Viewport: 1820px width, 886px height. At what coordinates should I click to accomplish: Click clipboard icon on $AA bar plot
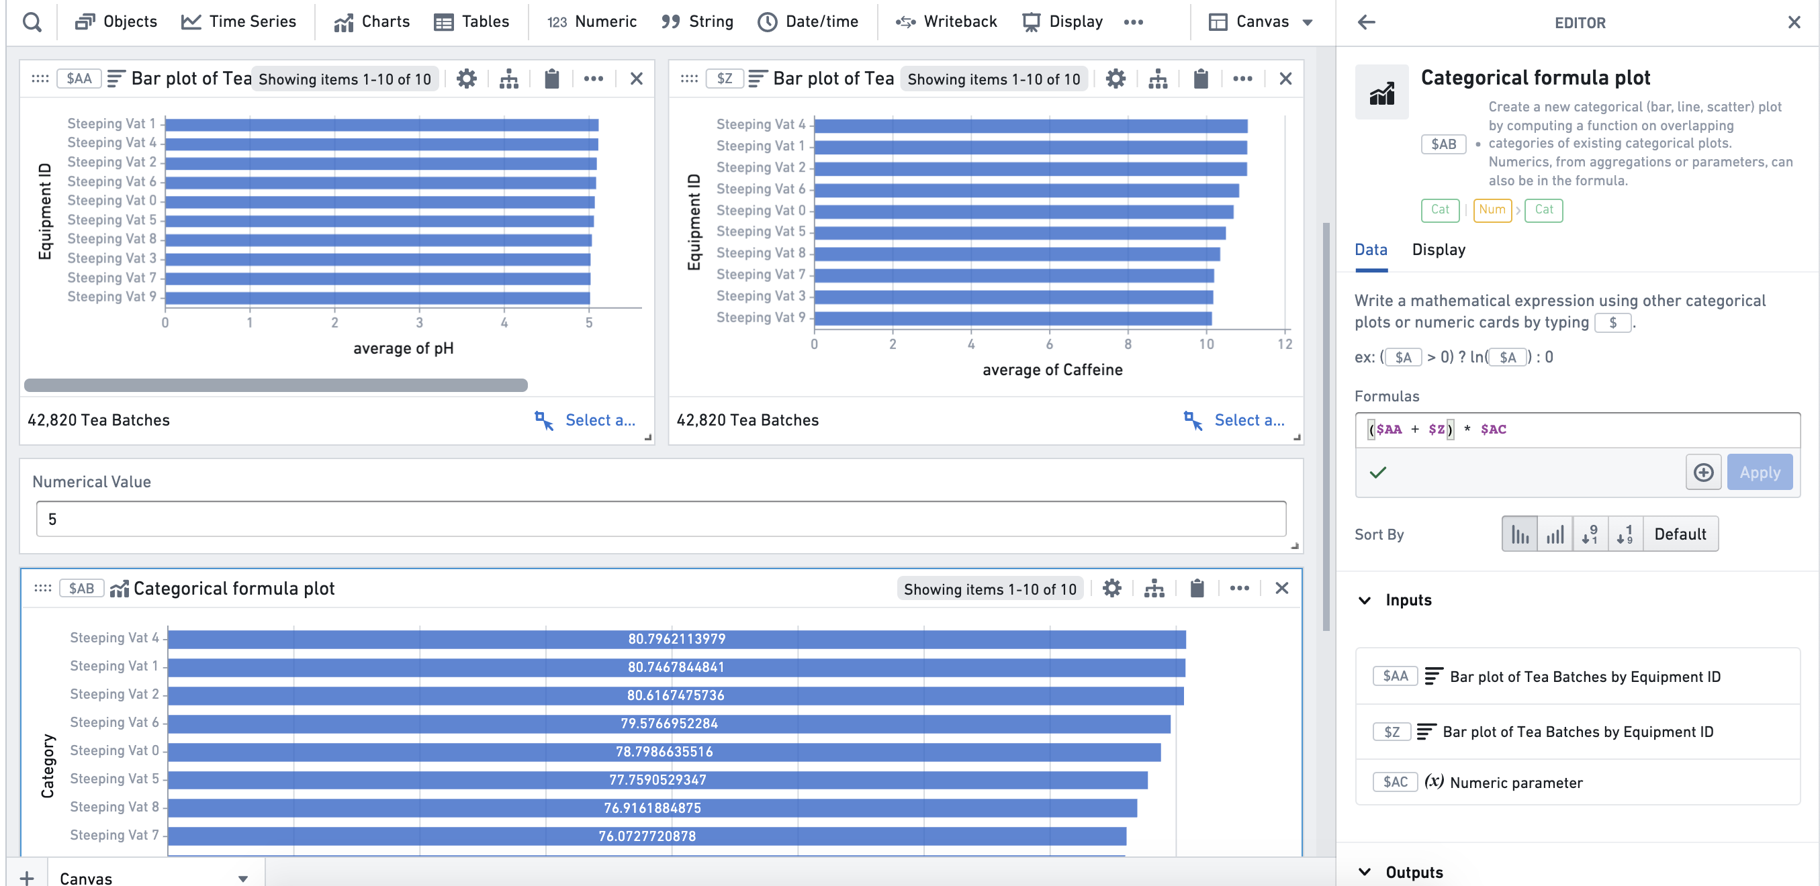pos(552,79)
